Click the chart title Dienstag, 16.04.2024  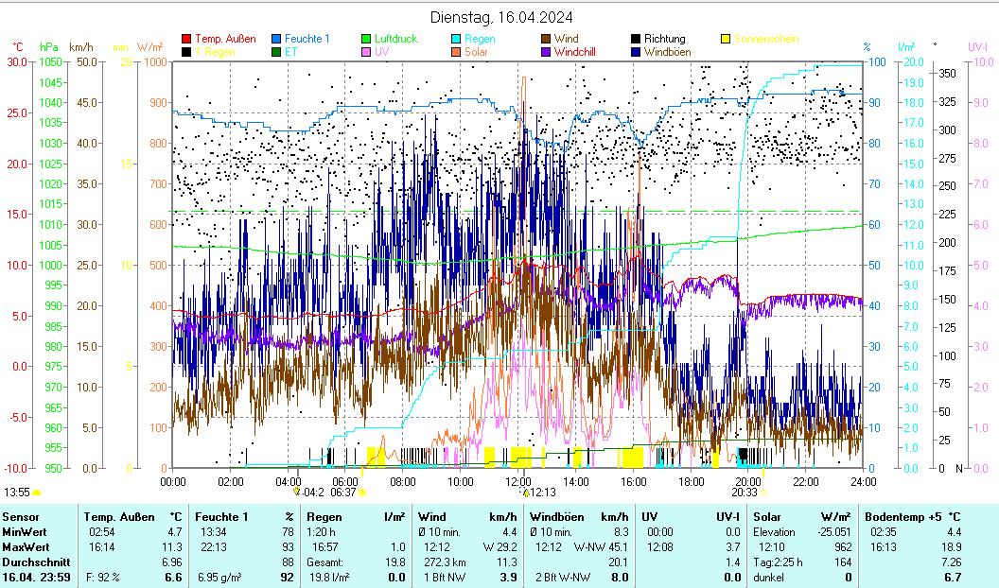pos(500,17)
